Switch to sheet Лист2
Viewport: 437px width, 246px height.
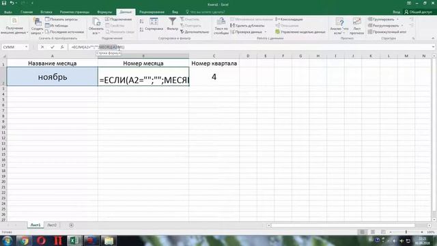coord(52,225)
